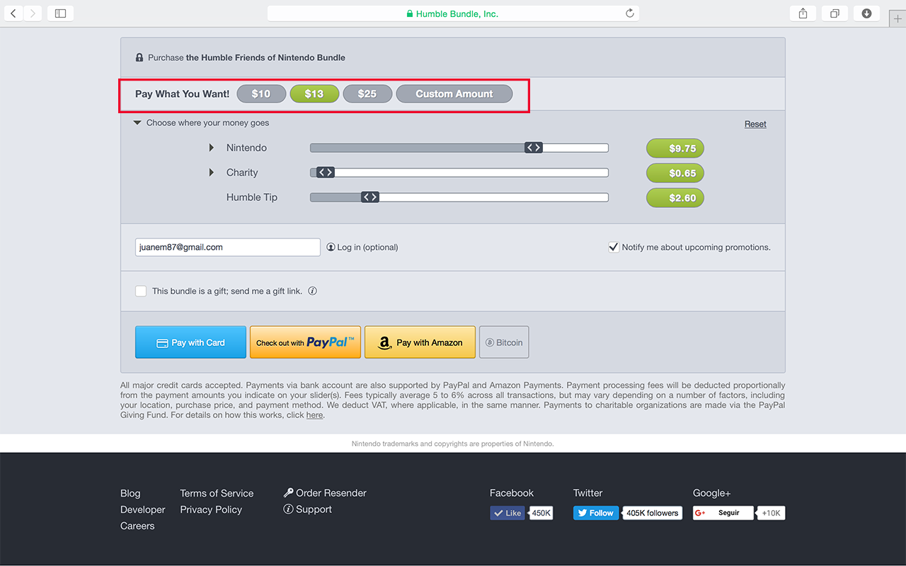Expand the Nintendo split triangle
Screen dimensions: 906x566
pos(212,148)
